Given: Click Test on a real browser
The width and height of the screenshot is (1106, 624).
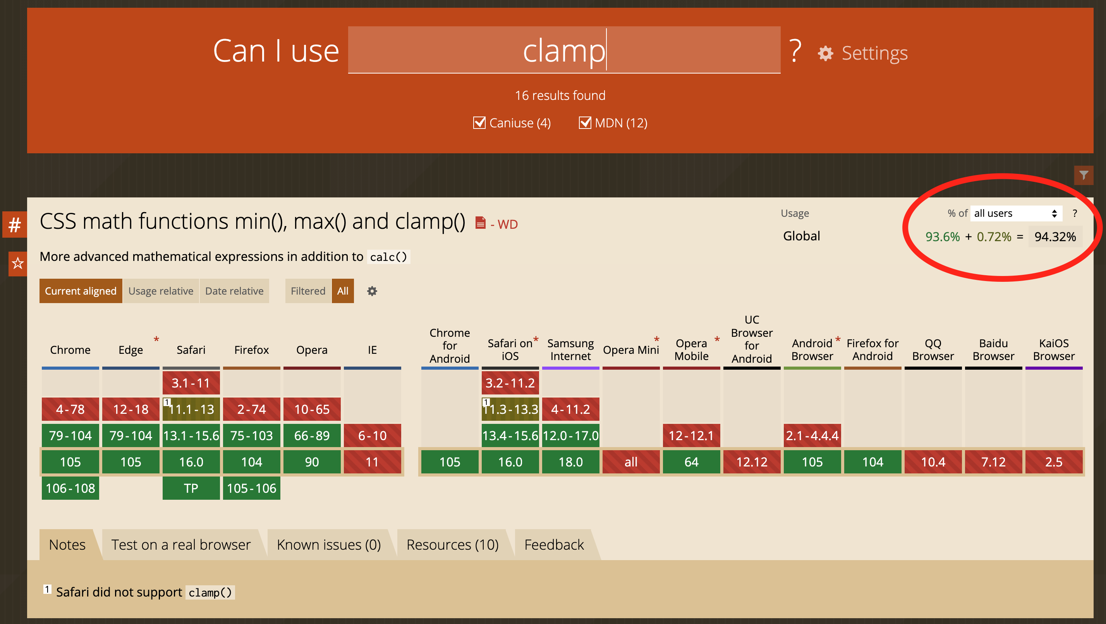Looking at the screenshot, I should (x=181, y=544).
